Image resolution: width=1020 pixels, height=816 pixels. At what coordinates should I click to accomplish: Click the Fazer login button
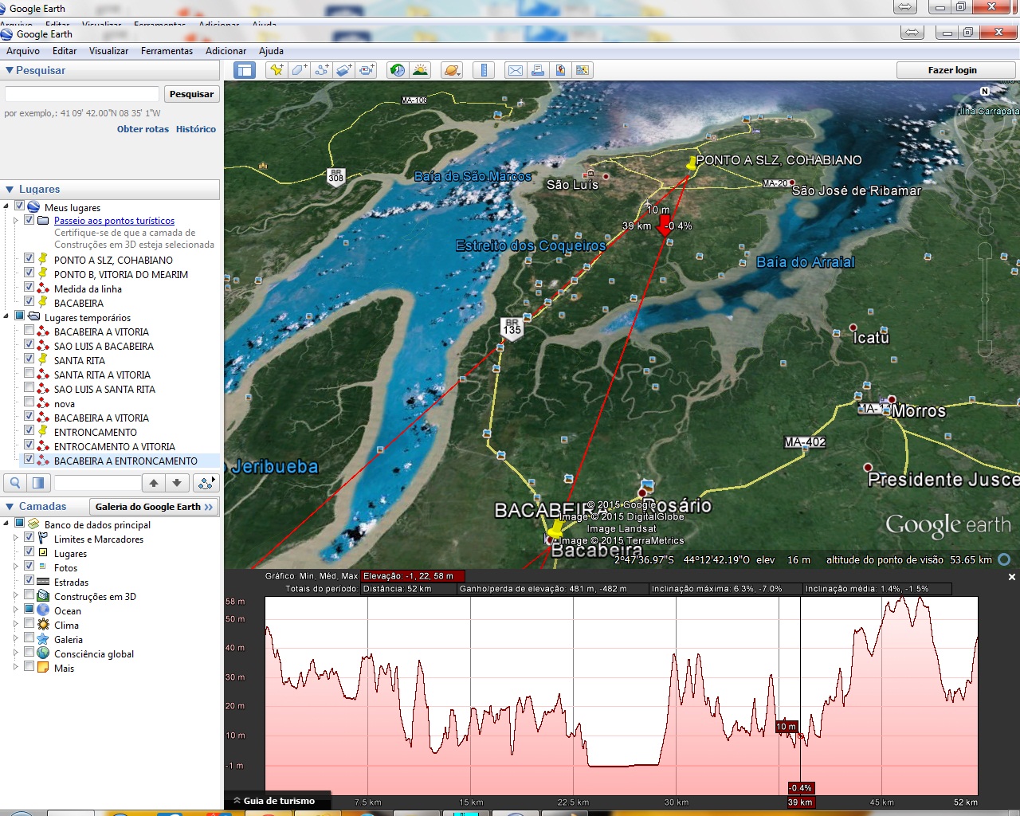(x=951, y=70)
